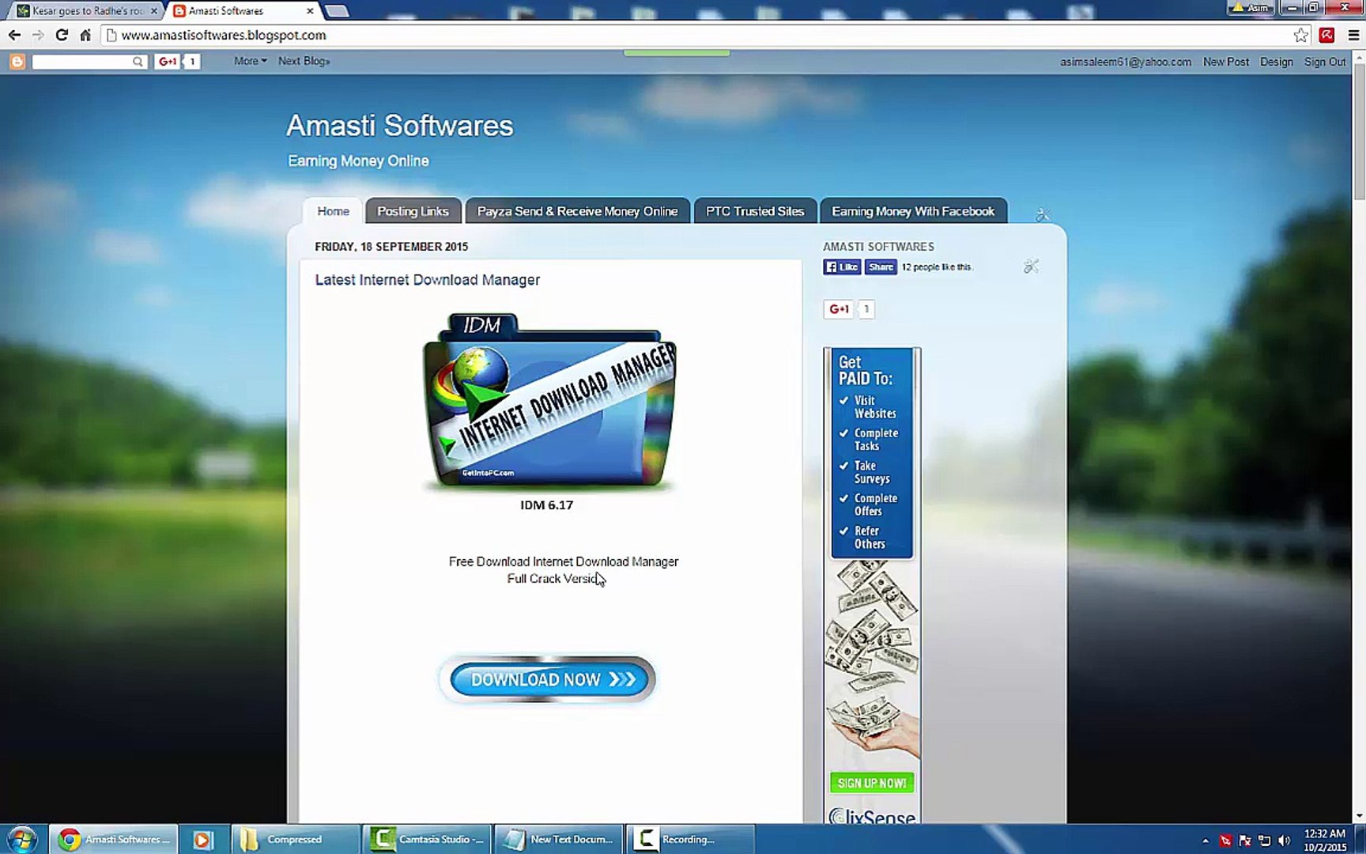Viewport: 1366px width, 854px height.
Task: Click the volume speaker tray icon
Action: tap(1285, 841)
